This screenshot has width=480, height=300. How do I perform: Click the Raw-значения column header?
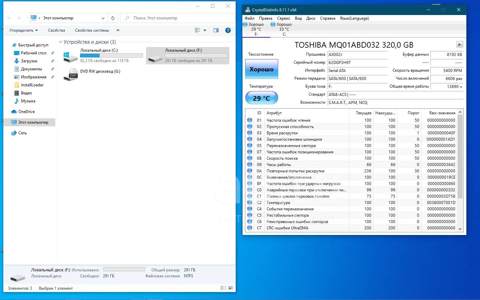(x=439, y=113)
